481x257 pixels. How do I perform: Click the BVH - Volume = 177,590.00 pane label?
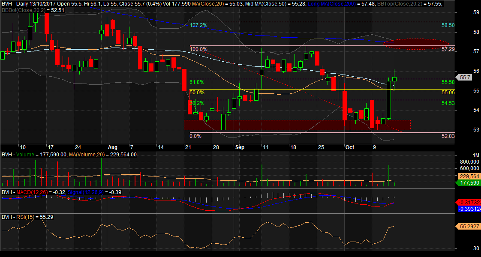click(x=34, y=155)
